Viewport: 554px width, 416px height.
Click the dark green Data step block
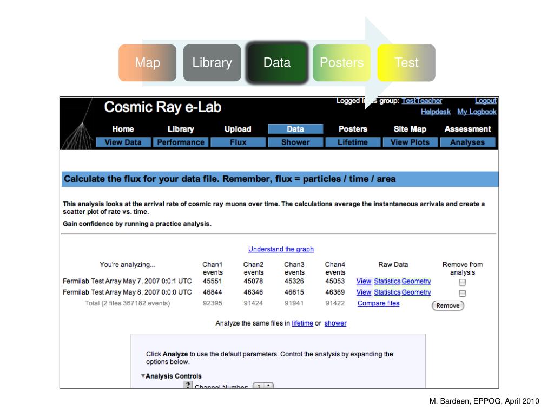277,63
